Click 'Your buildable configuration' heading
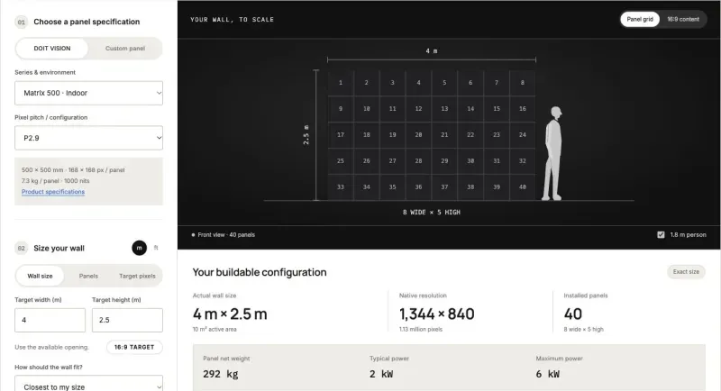The image size is (721, 391). point(260,272)
